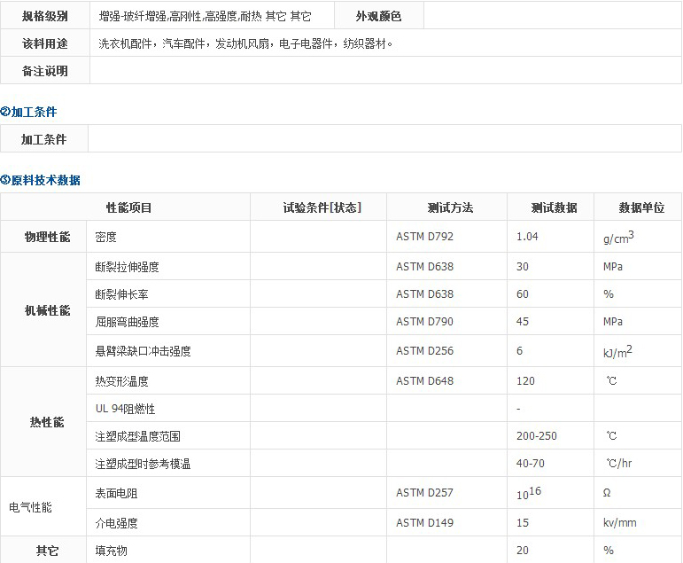This screenshot has width=683, height=563.
Task: Select the 热变形温度 property row label
Action: coord(121,381)
